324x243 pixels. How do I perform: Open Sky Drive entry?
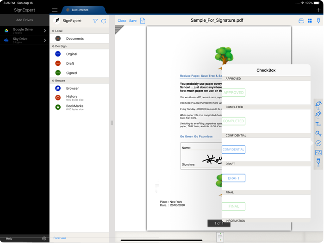[x=25, y=40]
